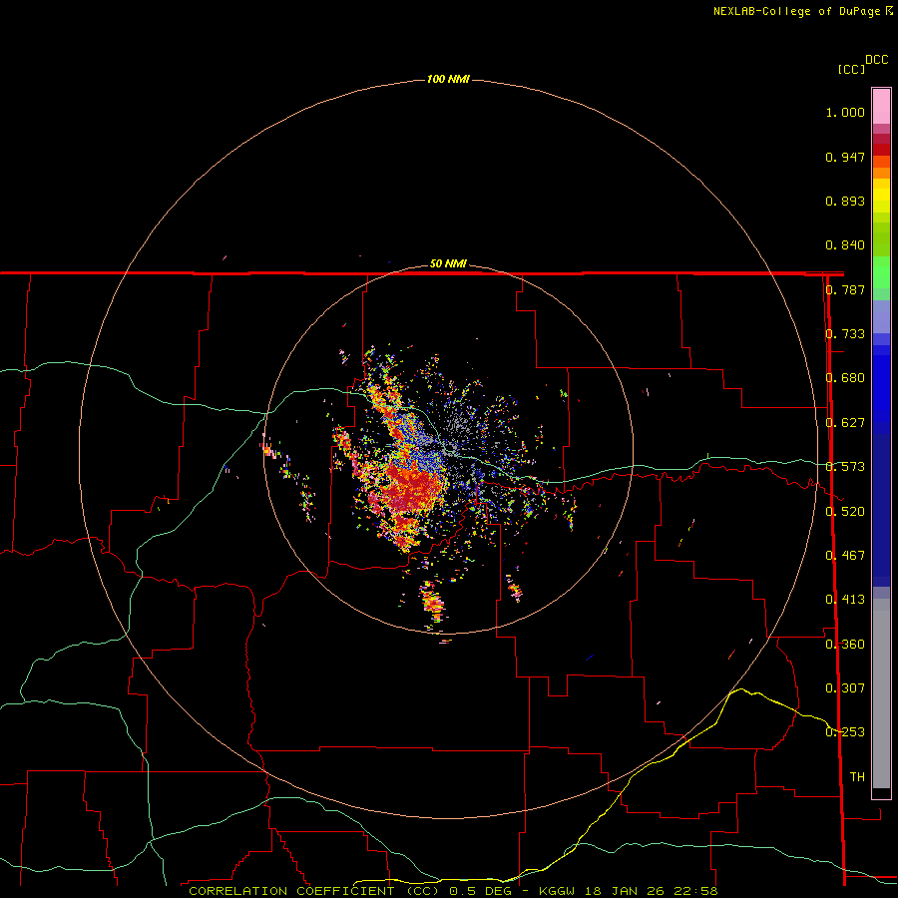Select the 0.360 scale value

[845, 645]
